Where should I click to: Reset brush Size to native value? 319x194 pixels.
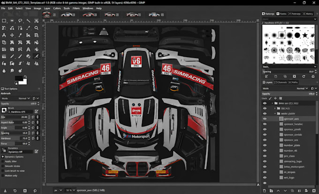point(33,117)
